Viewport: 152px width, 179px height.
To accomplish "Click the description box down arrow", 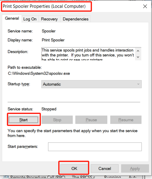I will [138, 57].
